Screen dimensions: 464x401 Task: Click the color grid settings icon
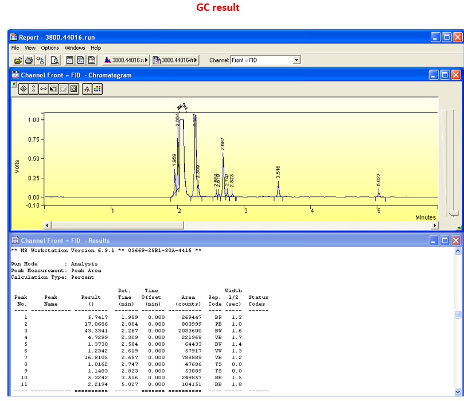(97, 89)
